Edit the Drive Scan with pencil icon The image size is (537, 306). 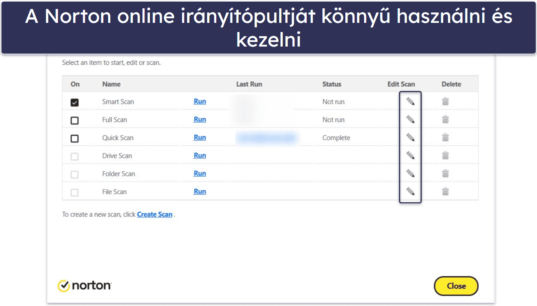[410, 155]
